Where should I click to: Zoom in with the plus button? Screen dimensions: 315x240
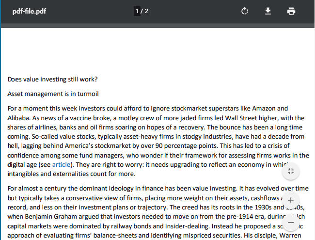[291, 200]
